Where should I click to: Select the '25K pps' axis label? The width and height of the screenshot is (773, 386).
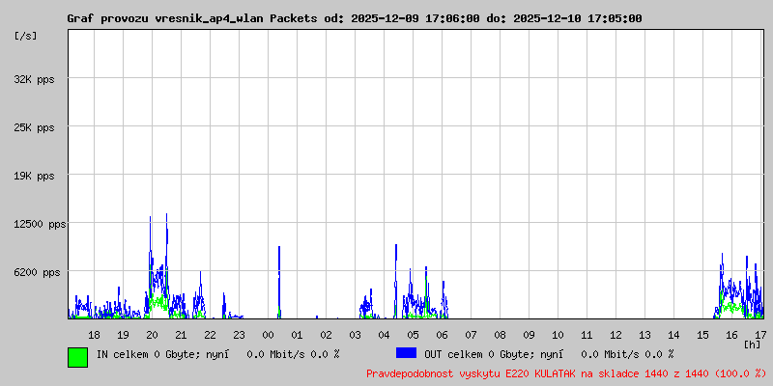[35, 127]
